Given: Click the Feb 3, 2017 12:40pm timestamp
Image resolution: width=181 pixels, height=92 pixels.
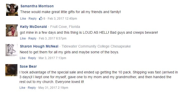Looking at the screenshot, I should (x=62, y=19).
